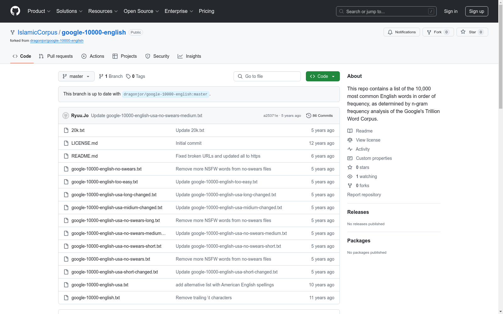Expand the Resources menu
Image resolution: width=503 pixels, height=314 pixels.
(x=103, y=11)
